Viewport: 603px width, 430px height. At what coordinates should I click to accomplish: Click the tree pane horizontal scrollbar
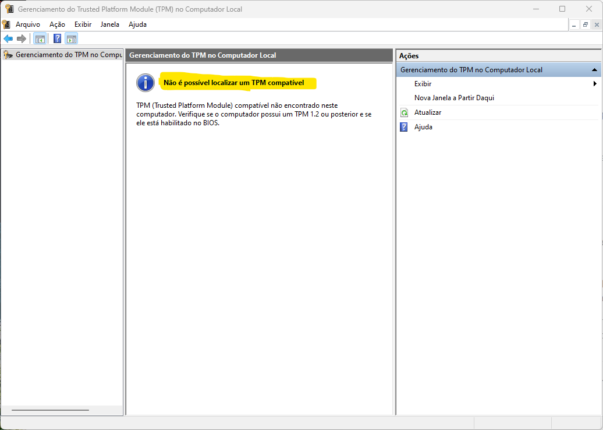pyautogui.click(x=51, y=410)
